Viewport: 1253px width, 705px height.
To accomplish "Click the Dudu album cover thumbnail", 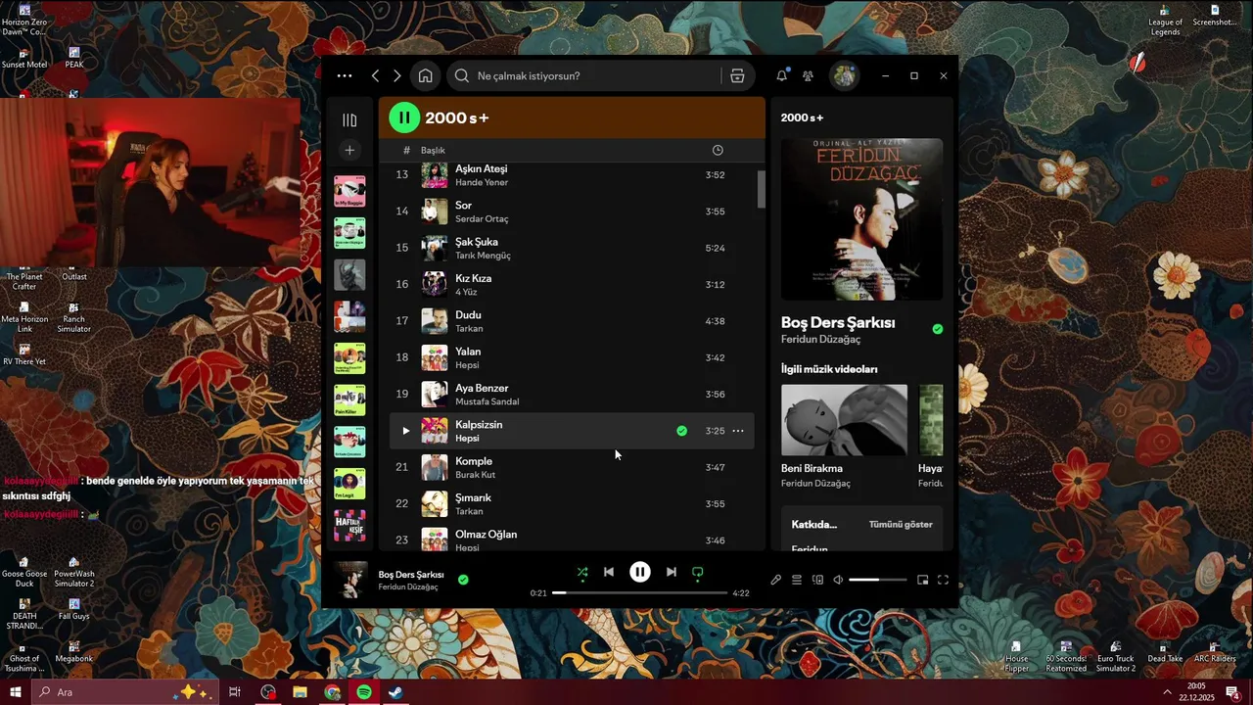I will click(435, 321).
